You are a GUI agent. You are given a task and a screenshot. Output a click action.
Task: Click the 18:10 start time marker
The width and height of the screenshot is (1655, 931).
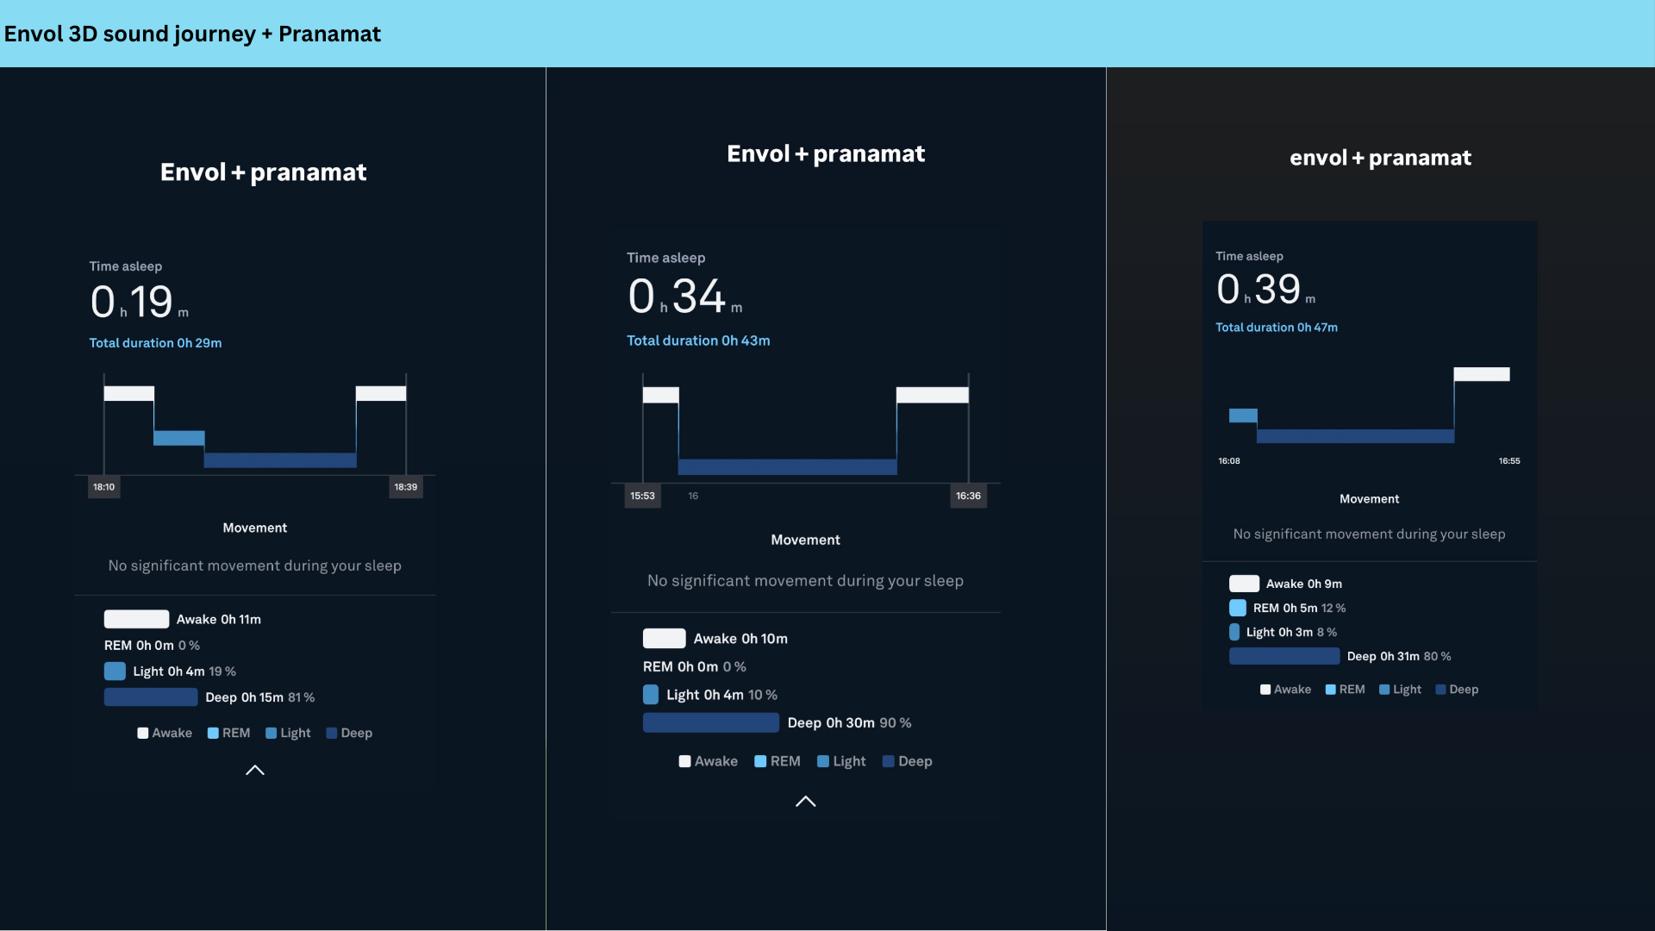[x=103, y=487]
